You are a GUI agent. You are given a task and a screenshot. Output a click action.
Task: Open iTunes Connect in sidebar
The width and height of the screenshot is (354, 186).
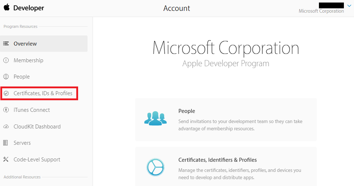click(31, 110)
